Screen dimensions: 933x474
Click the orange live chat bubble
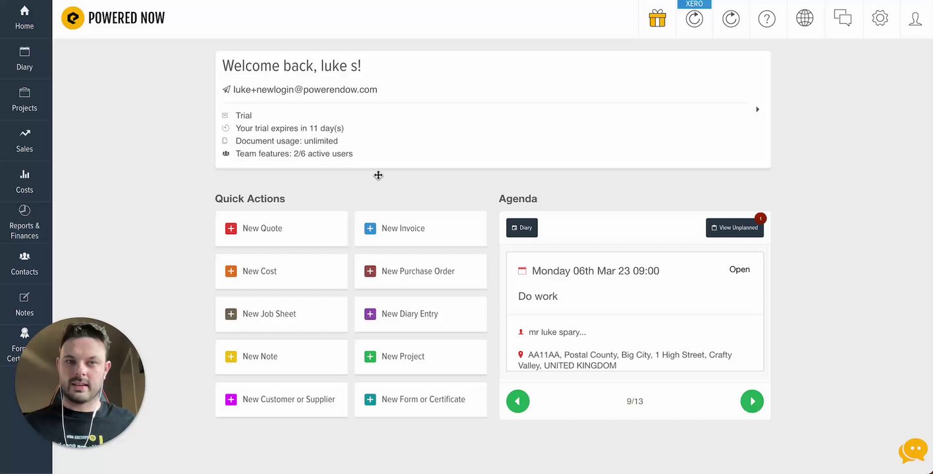point(913,451)
